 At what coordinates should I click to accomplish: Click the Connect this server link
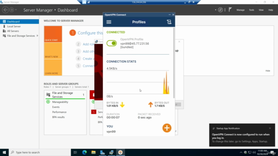click(x=88, y=66)
